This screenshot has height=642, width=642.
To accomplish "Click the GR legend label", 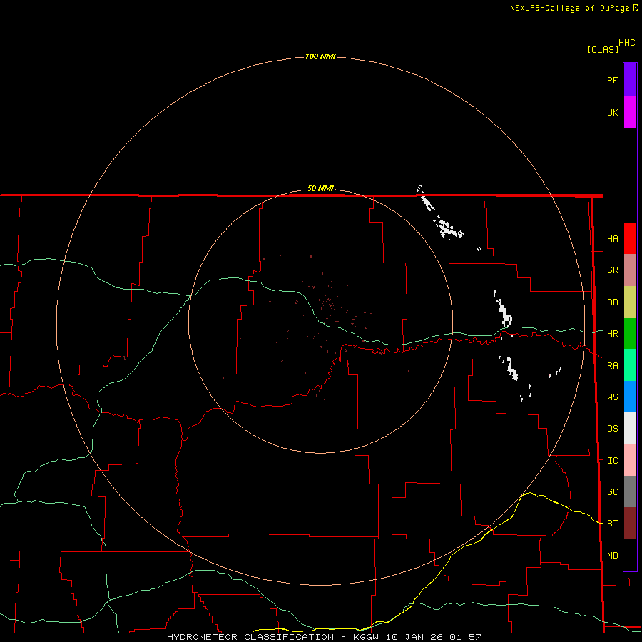I will point(612,270).
